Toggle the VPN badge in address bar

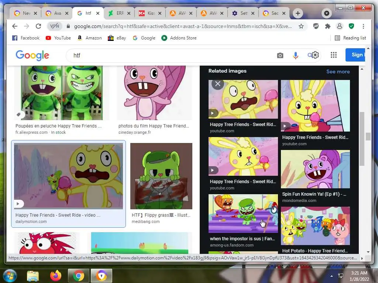click(x=55, y=26)
